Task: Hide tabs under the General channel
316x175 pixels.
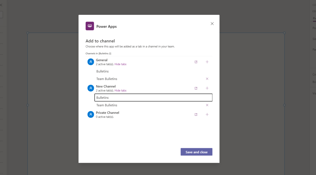Action: 120,64
